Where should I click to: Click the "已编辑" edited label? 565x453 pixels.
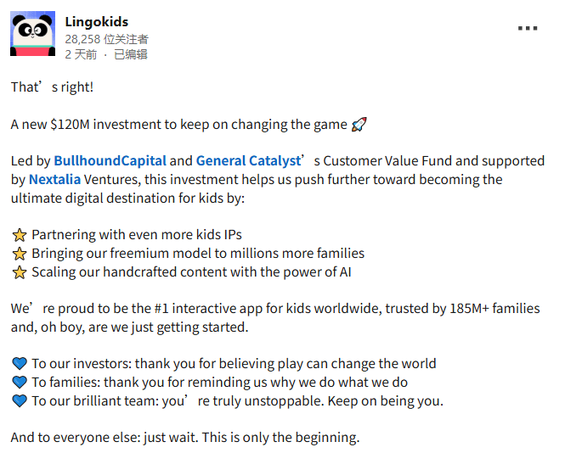point(130,54)
